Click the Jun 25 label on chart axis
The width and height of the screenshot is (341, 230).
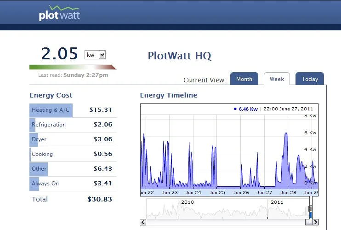[x=217, y=193]
